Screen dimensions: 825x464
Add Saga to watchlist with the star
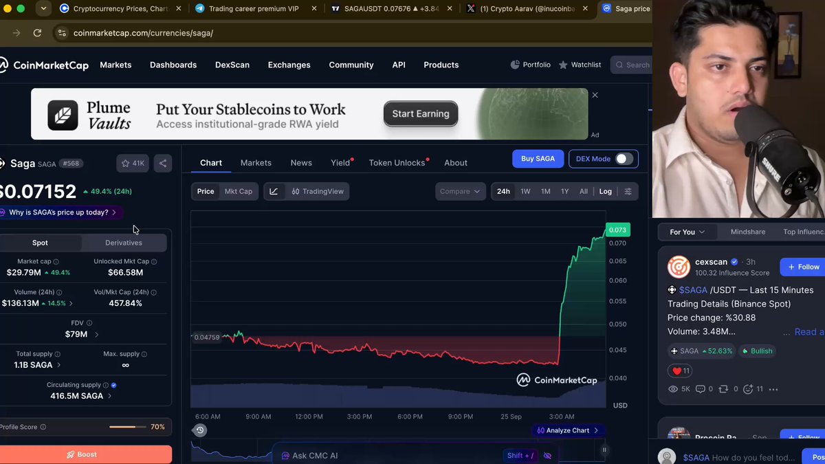[x=132, y=163]
